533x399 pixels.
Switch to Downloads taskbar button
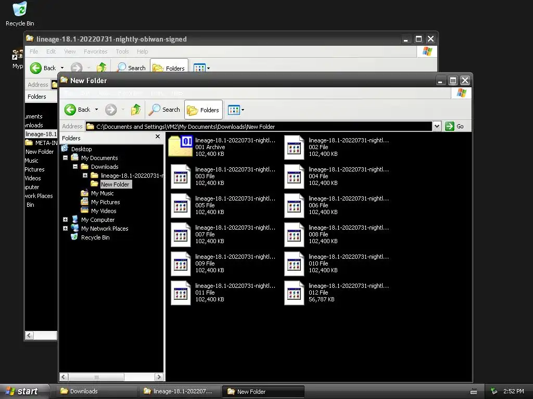pyautogui.click(x=96, y=391)
